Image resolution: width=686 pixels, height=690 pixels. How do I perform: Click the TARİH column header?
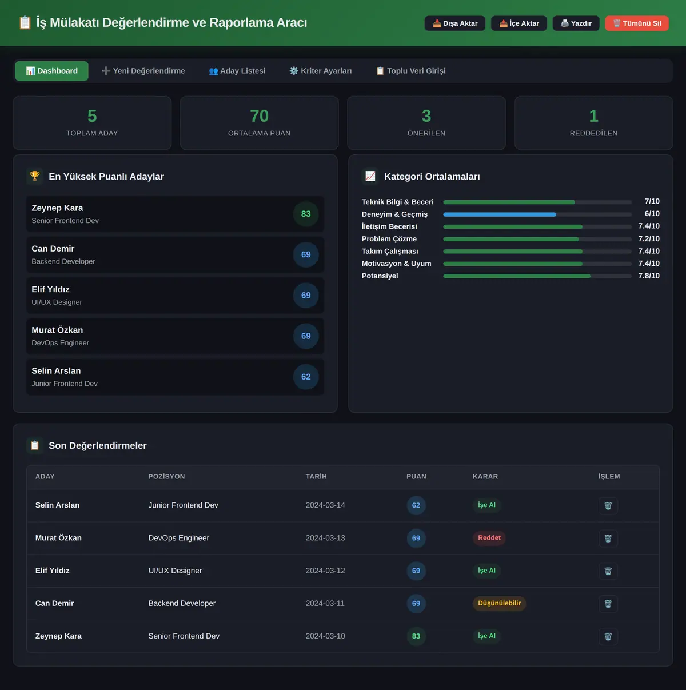tap(316, 477)
